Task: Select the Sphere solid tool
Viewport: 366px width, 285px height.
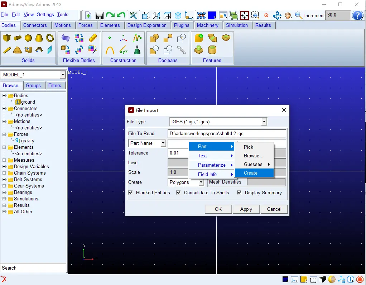Action: click(28, 38)
